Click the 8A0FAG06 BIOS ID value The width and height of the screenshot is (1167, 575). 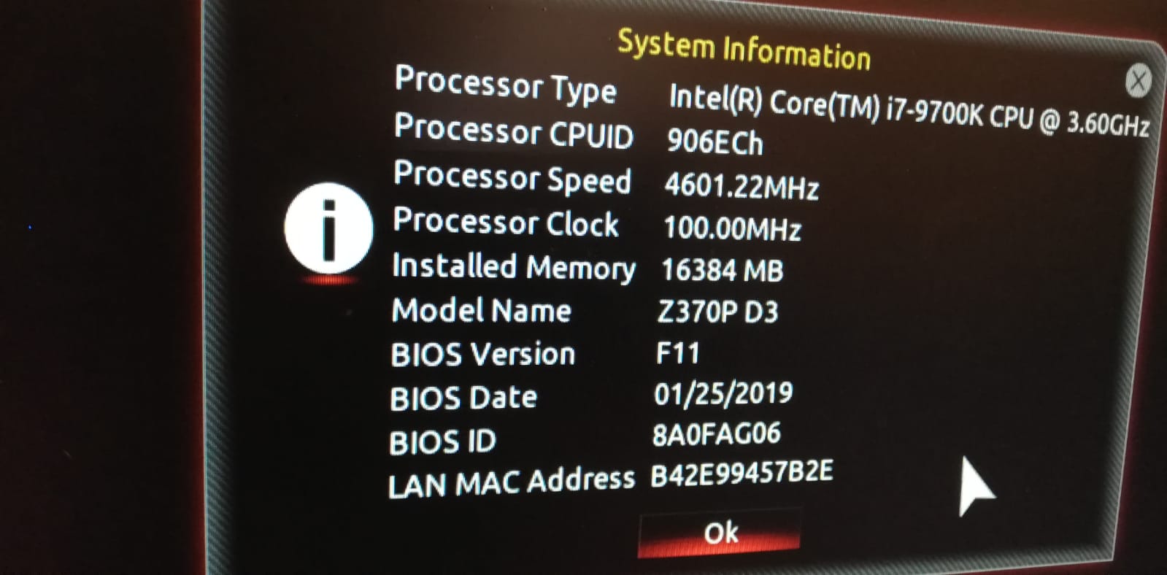coord(716,434)
